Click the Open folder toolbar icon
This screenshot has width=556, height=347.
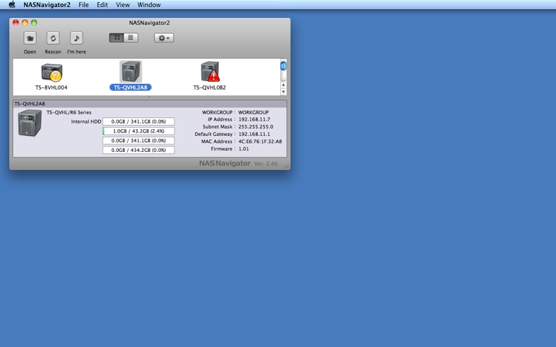tap(30, 38)
